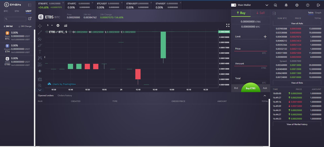This screenshot has height=147, width=324.
Task: Open the markets list in a new window
Action: (30, 18)
